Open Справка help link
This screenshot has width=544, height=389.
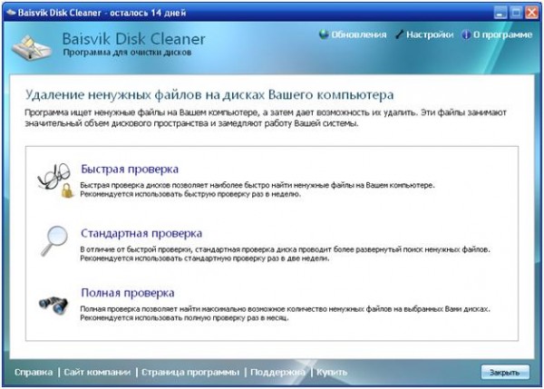point(34,372)
